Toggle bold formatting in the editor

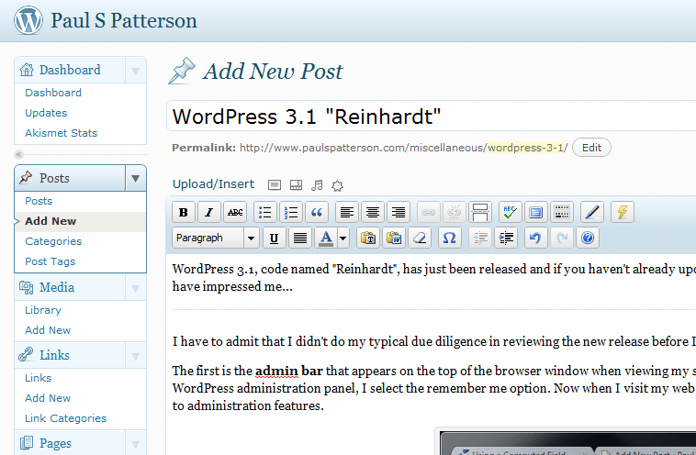coord(184,213)
